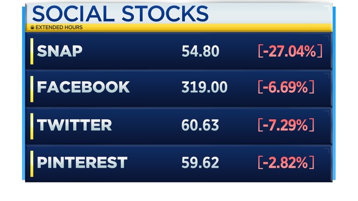This screenshot has width=358, height=201.
Task: Click the yellow marker beside FACEBOOK
Action: click(x=32, y=89)
